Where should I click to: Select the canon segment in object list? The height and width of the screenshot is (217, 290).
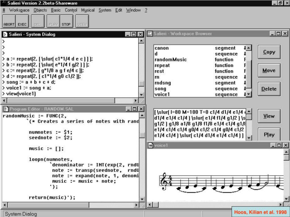click(200, 48)
